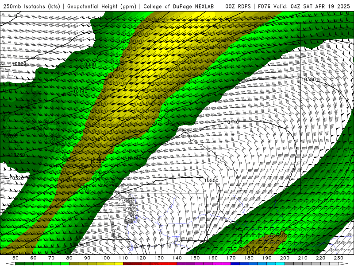Click the 60 knots color bar label
Image resolution: width=354 pixels, height=266 pixels.
coord(33,258)
